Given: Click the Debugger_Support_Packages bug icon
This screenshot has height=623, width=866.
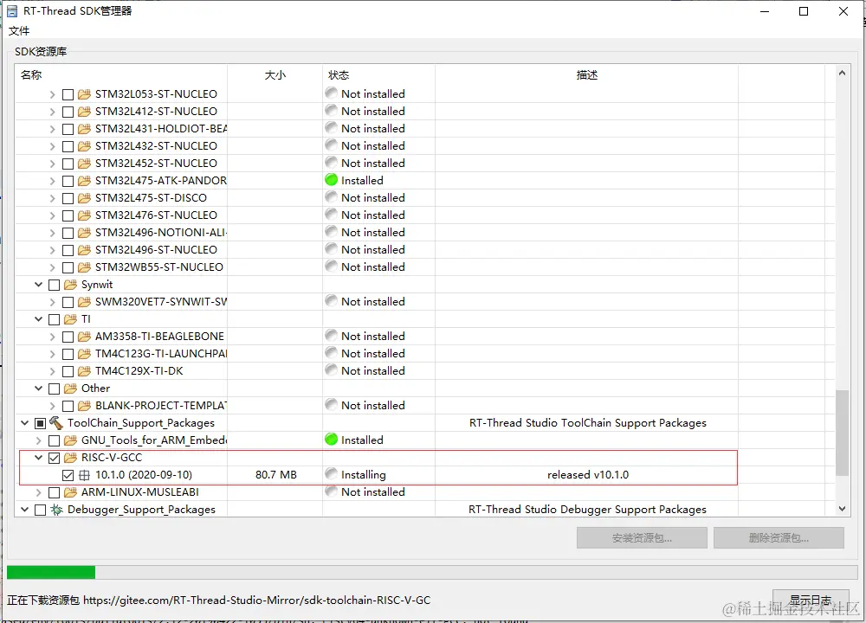Looking at the screenshot, I should (56, 510).
